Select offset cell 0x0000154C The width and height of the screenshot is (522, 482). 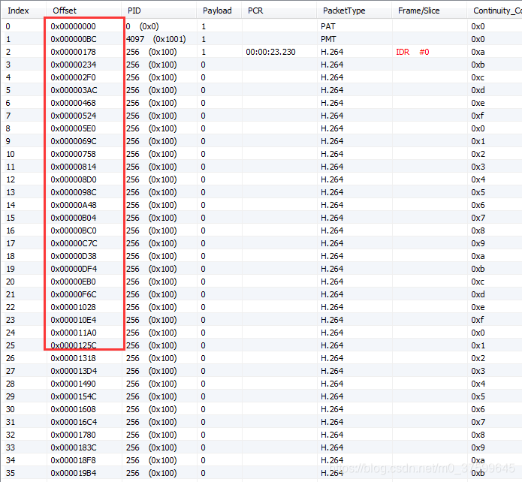click(x=74, y=396)
